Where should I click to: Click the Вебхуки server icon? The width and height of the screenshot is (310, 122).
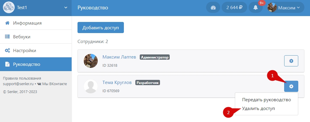click(8, 37)
